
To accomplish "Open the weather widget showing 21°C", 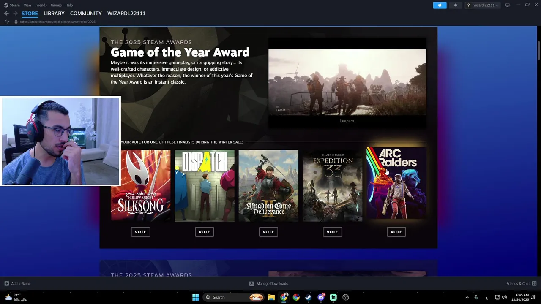I will [x=16, y=297].
